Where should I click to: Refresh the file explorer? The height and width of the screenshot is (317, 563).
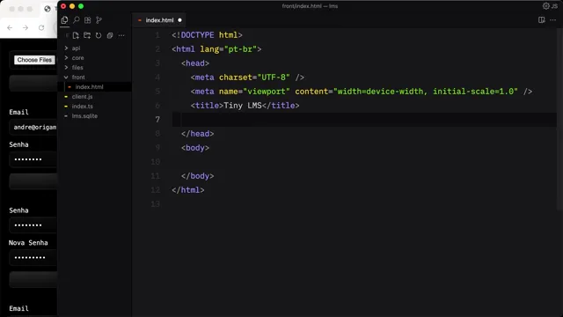coord(99,35)
